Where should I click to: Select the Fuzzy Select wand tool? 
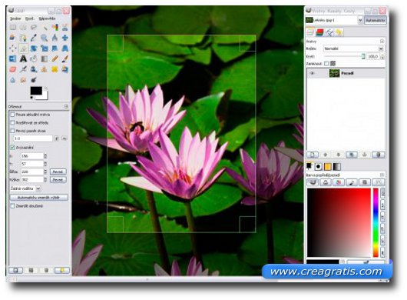tap(44, 27)
